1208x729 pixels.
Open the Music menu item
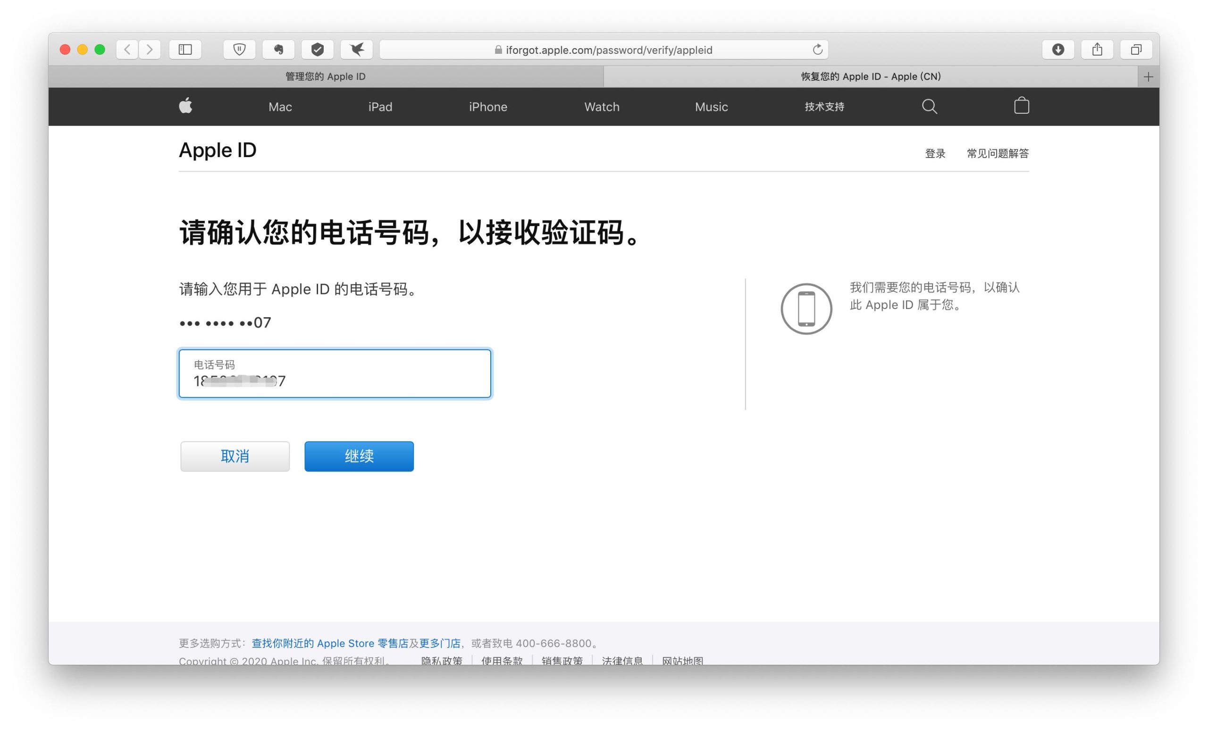point(711,107)
